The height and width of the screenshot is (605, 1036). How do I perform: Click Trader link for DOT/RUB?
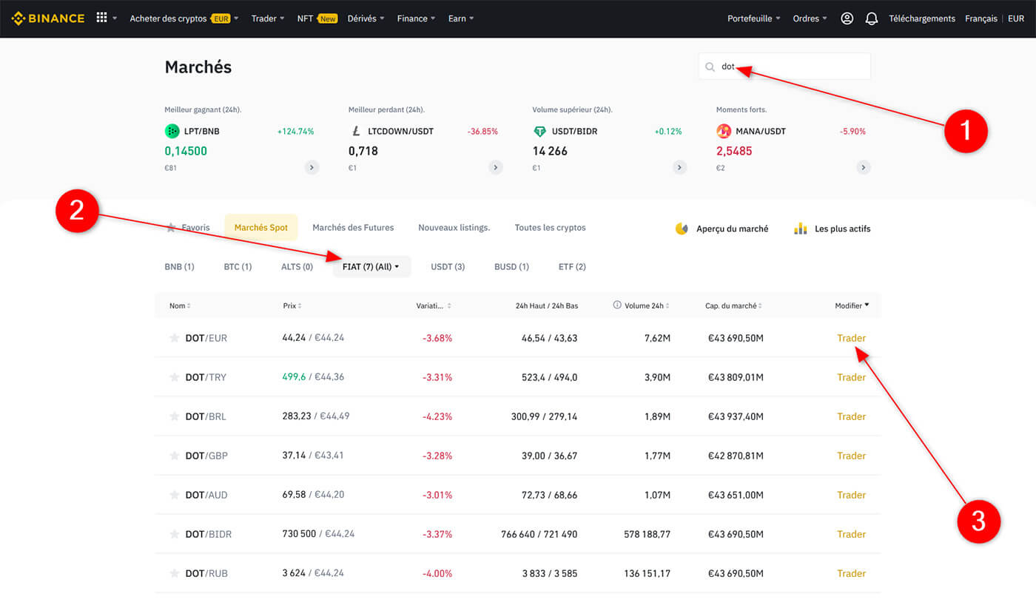(851, 573)
